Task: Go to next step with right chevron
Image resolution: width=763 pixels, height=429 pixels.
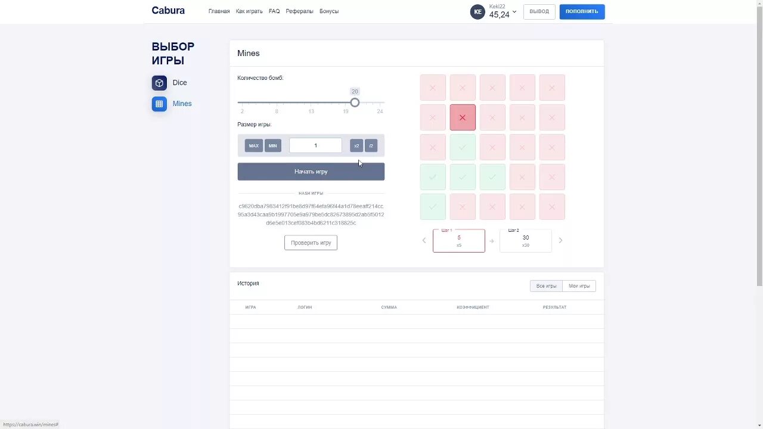Action: pos(560,241)
